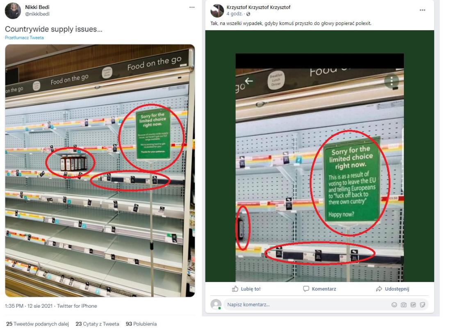Open the Facebook post's three-dot menu

click(x=422, y=10)
